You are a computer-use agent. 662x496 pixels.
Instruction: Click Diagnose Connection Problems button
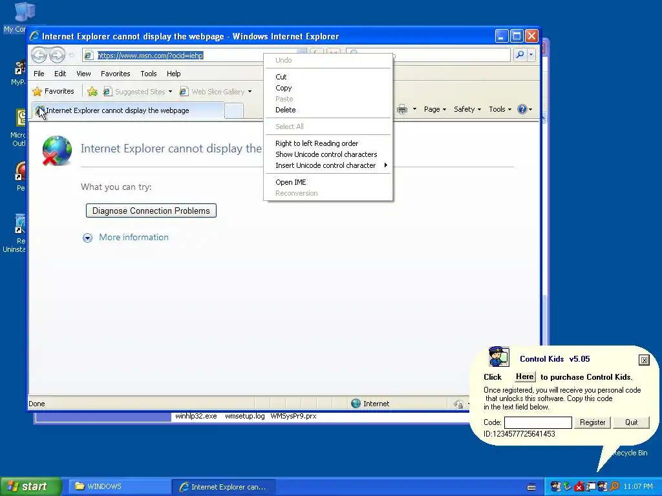click(151, 211)
